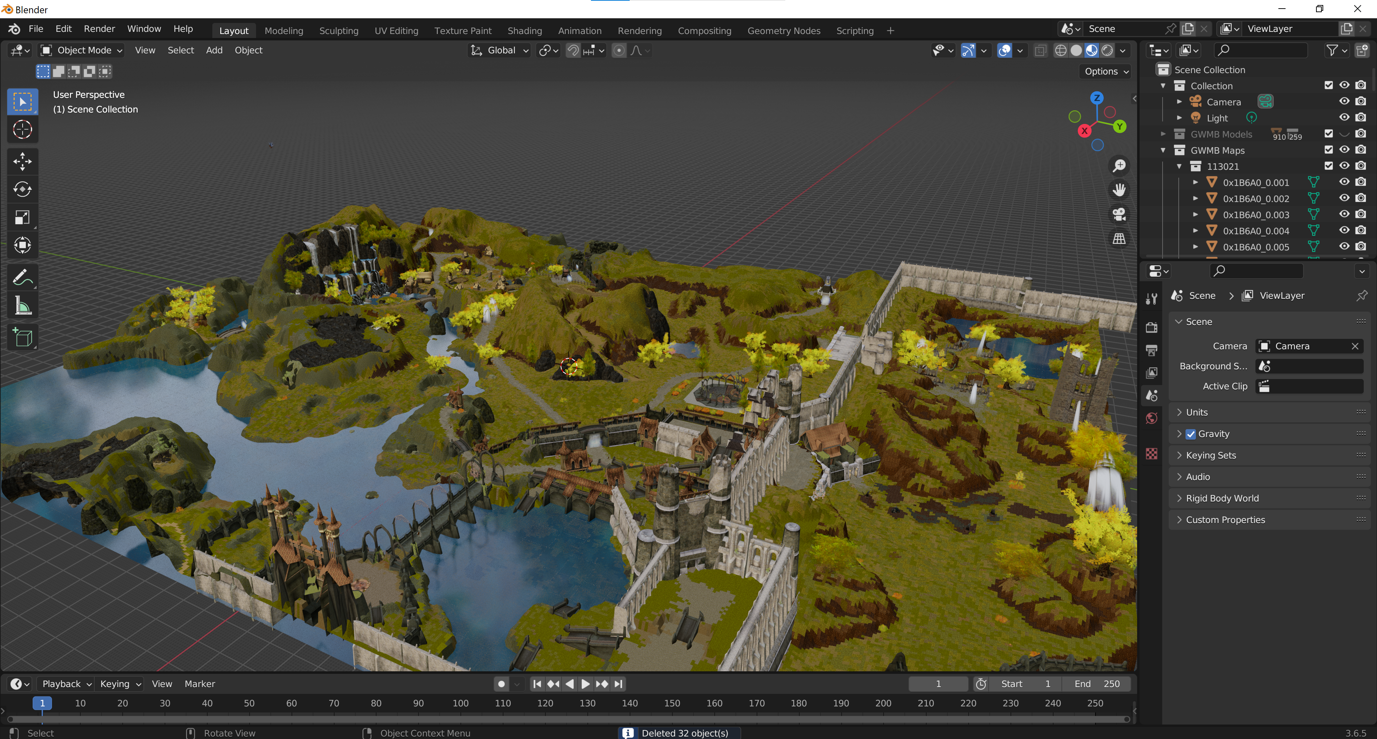Open the Render menu

[x=99, y=29]
